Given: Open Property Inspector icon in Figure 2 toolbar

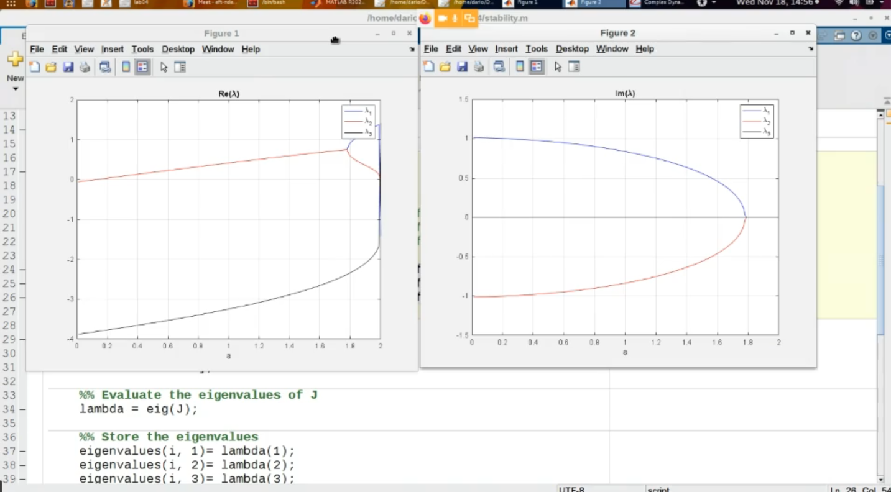Looking at the screenshot, I should pyautogui.click(x=574, y=66).
